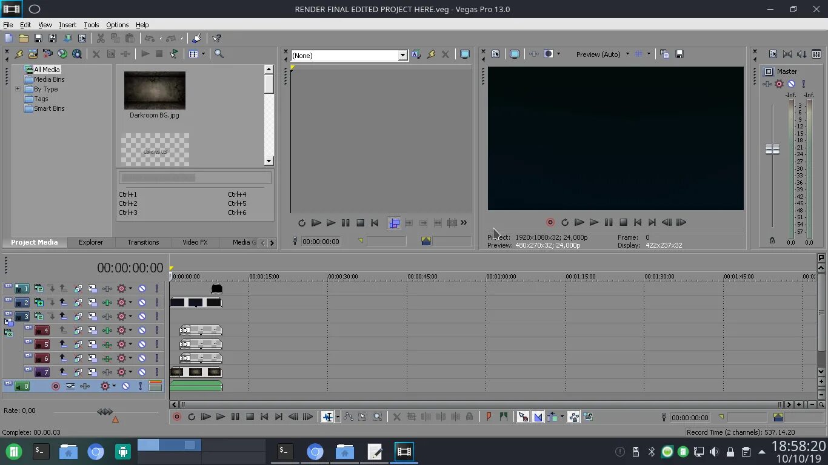
Task: Select the Zoom edit tool in timeline toolbar
Action: click(x=377, y=417)
